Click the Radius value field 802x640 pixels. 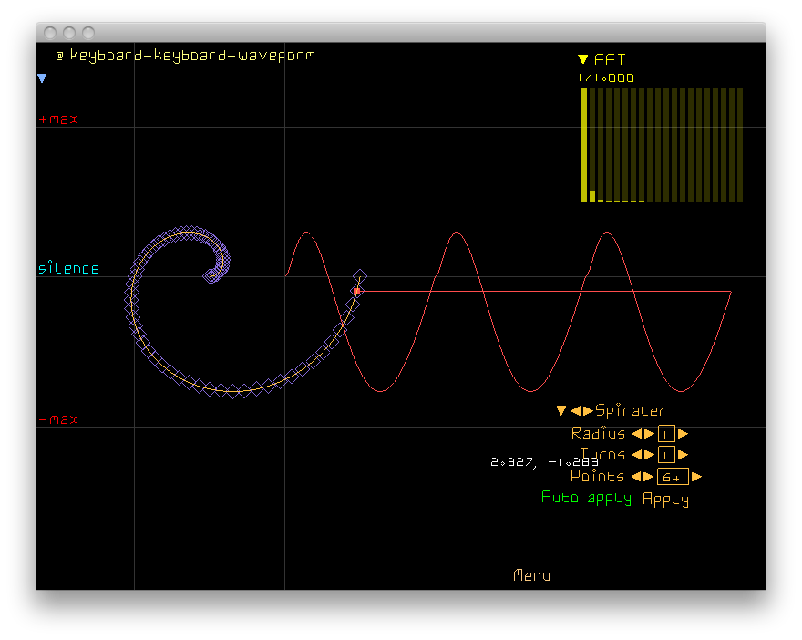pos(665,434)
